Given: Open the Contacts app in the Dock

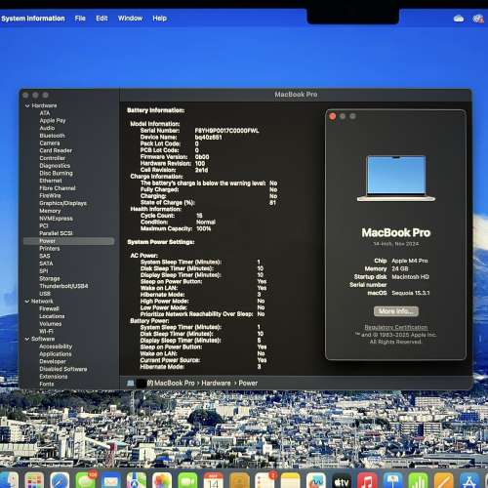Looking at the screenshot, I should click(x=239, y=480).
